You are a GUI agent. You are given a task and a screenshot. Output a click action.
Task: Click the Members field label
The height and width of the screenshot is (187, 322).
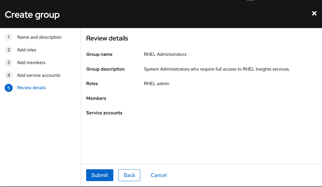pyautogui.click(x=96, y=98)
